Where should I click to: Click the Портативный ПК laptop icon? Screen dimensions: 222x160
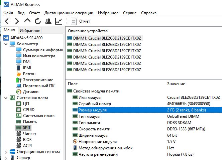19,86
